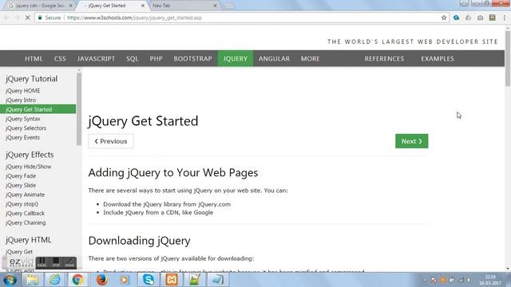Click the green Next button
This screenshot has height=287, width=511.
pos(412,141)
